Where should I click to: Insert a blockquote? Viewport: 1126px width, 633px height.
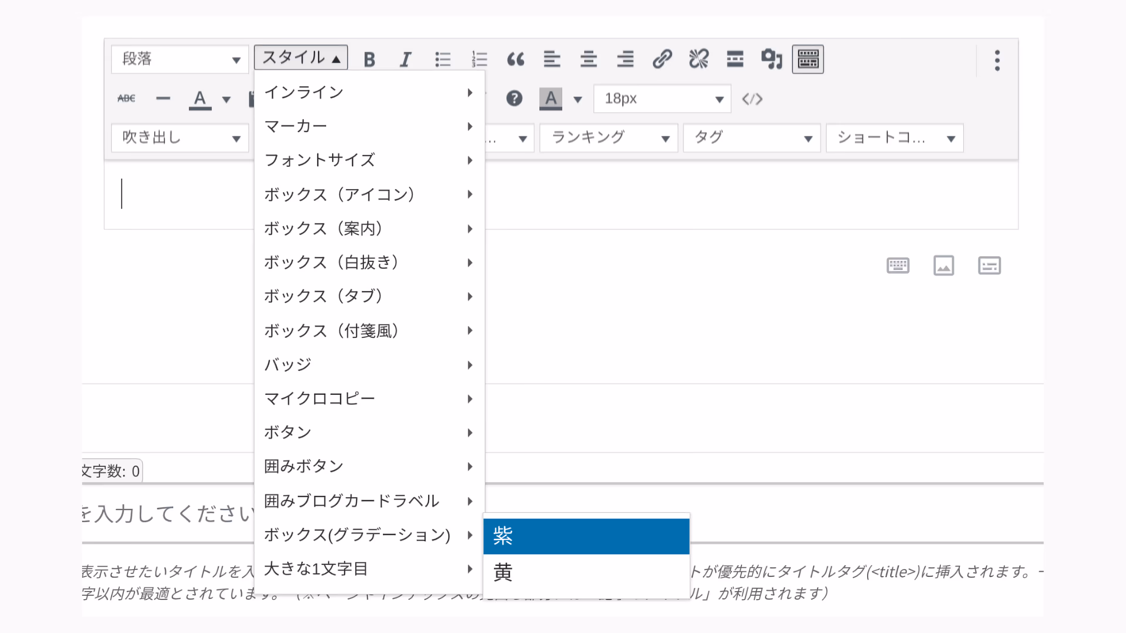(x=515, y=59)
